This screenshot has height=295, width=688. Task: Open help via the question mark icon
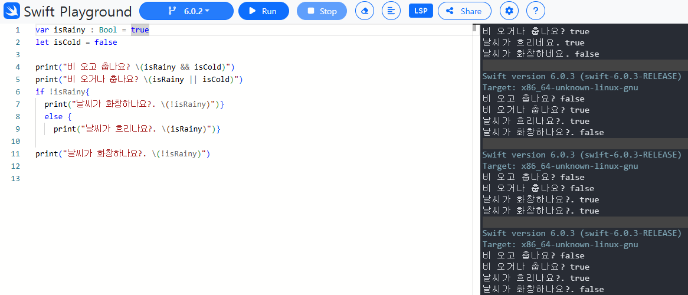point(535,11)
